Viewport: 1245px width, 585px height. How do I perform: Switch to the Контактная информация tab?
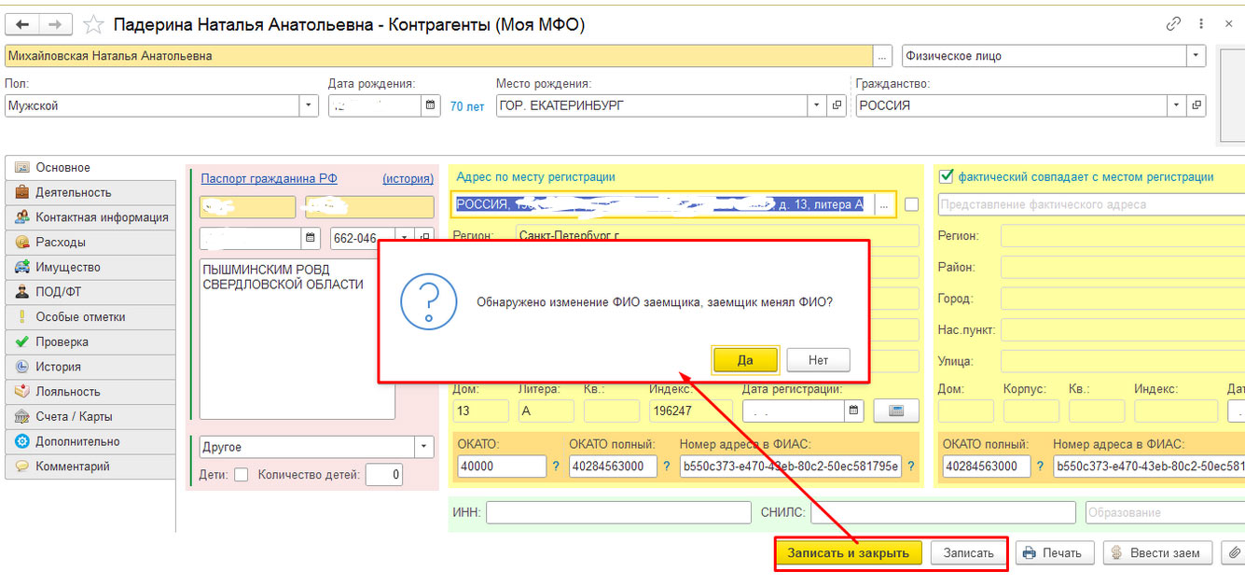tap(90, 217)
